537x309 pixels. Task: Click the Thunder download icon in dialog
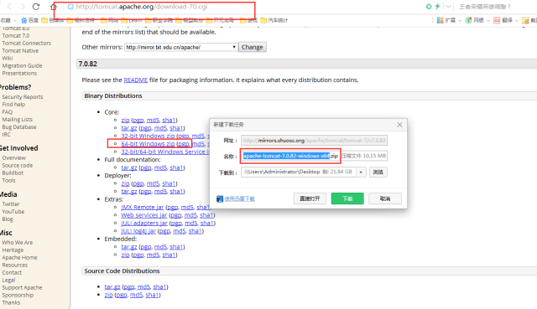click(x=220, y=198)
